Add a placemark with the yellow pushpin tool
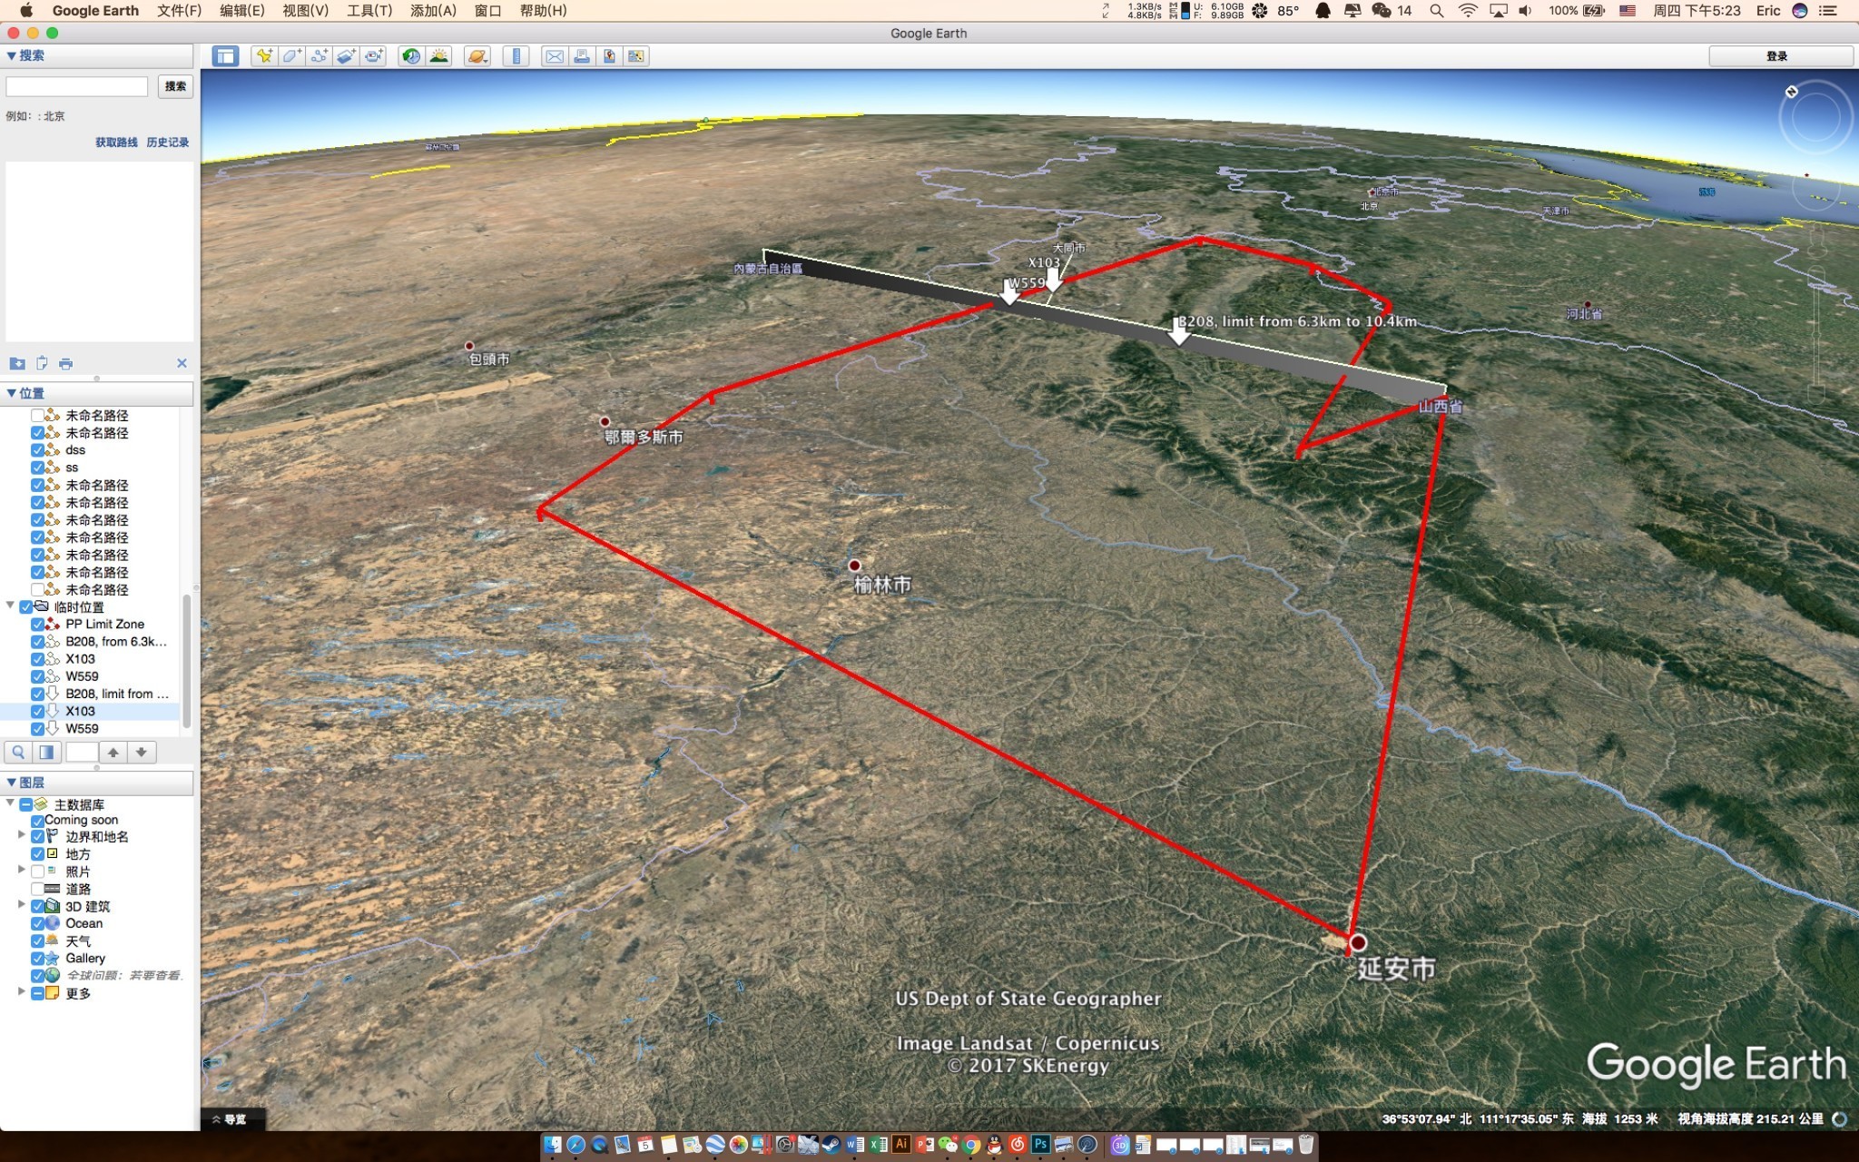Screen dimensions: 1859x1162 coord(264,56)
